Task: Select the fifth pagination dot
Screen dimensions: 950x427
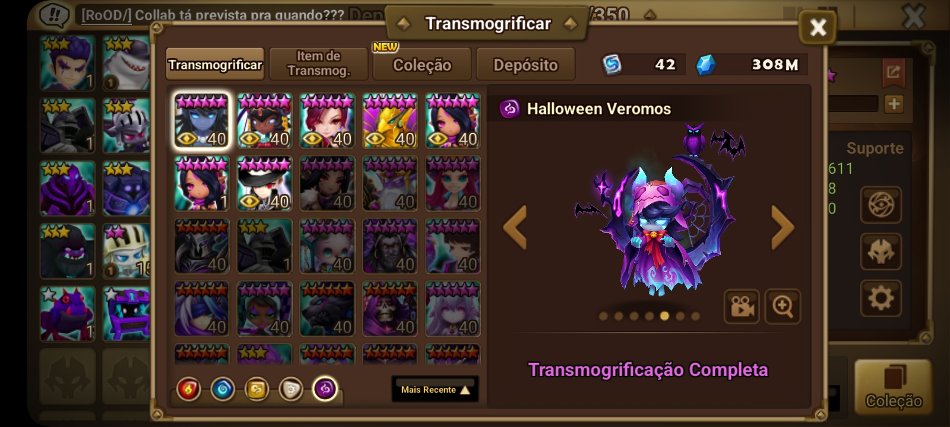Action: (664, 316)
